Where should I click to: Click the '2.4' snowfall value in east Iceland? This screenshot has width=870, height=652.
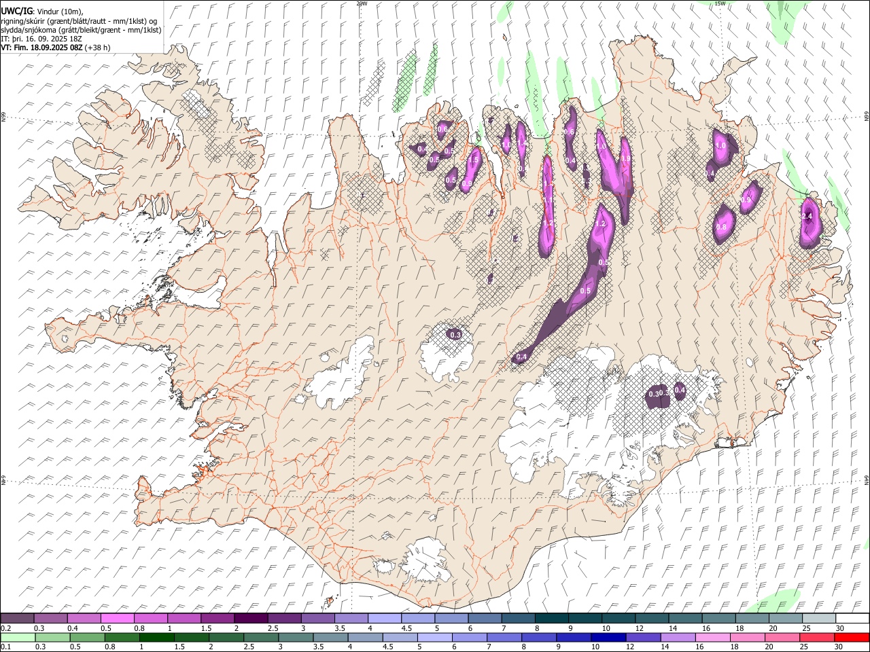tap(807, 216)
